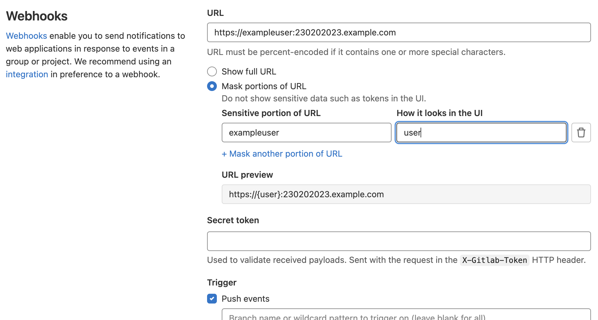Delete the masked URL portion using trash icon
598x320 pixels.
tap(581, 132)
